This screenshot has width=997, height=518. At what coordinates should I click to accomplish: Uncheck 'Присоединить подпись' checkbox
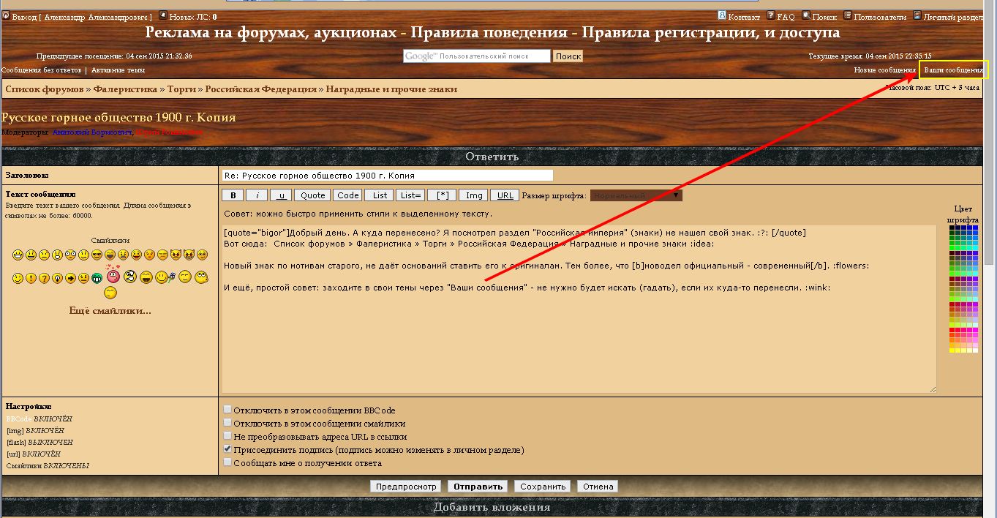click(x=227, y=449)
